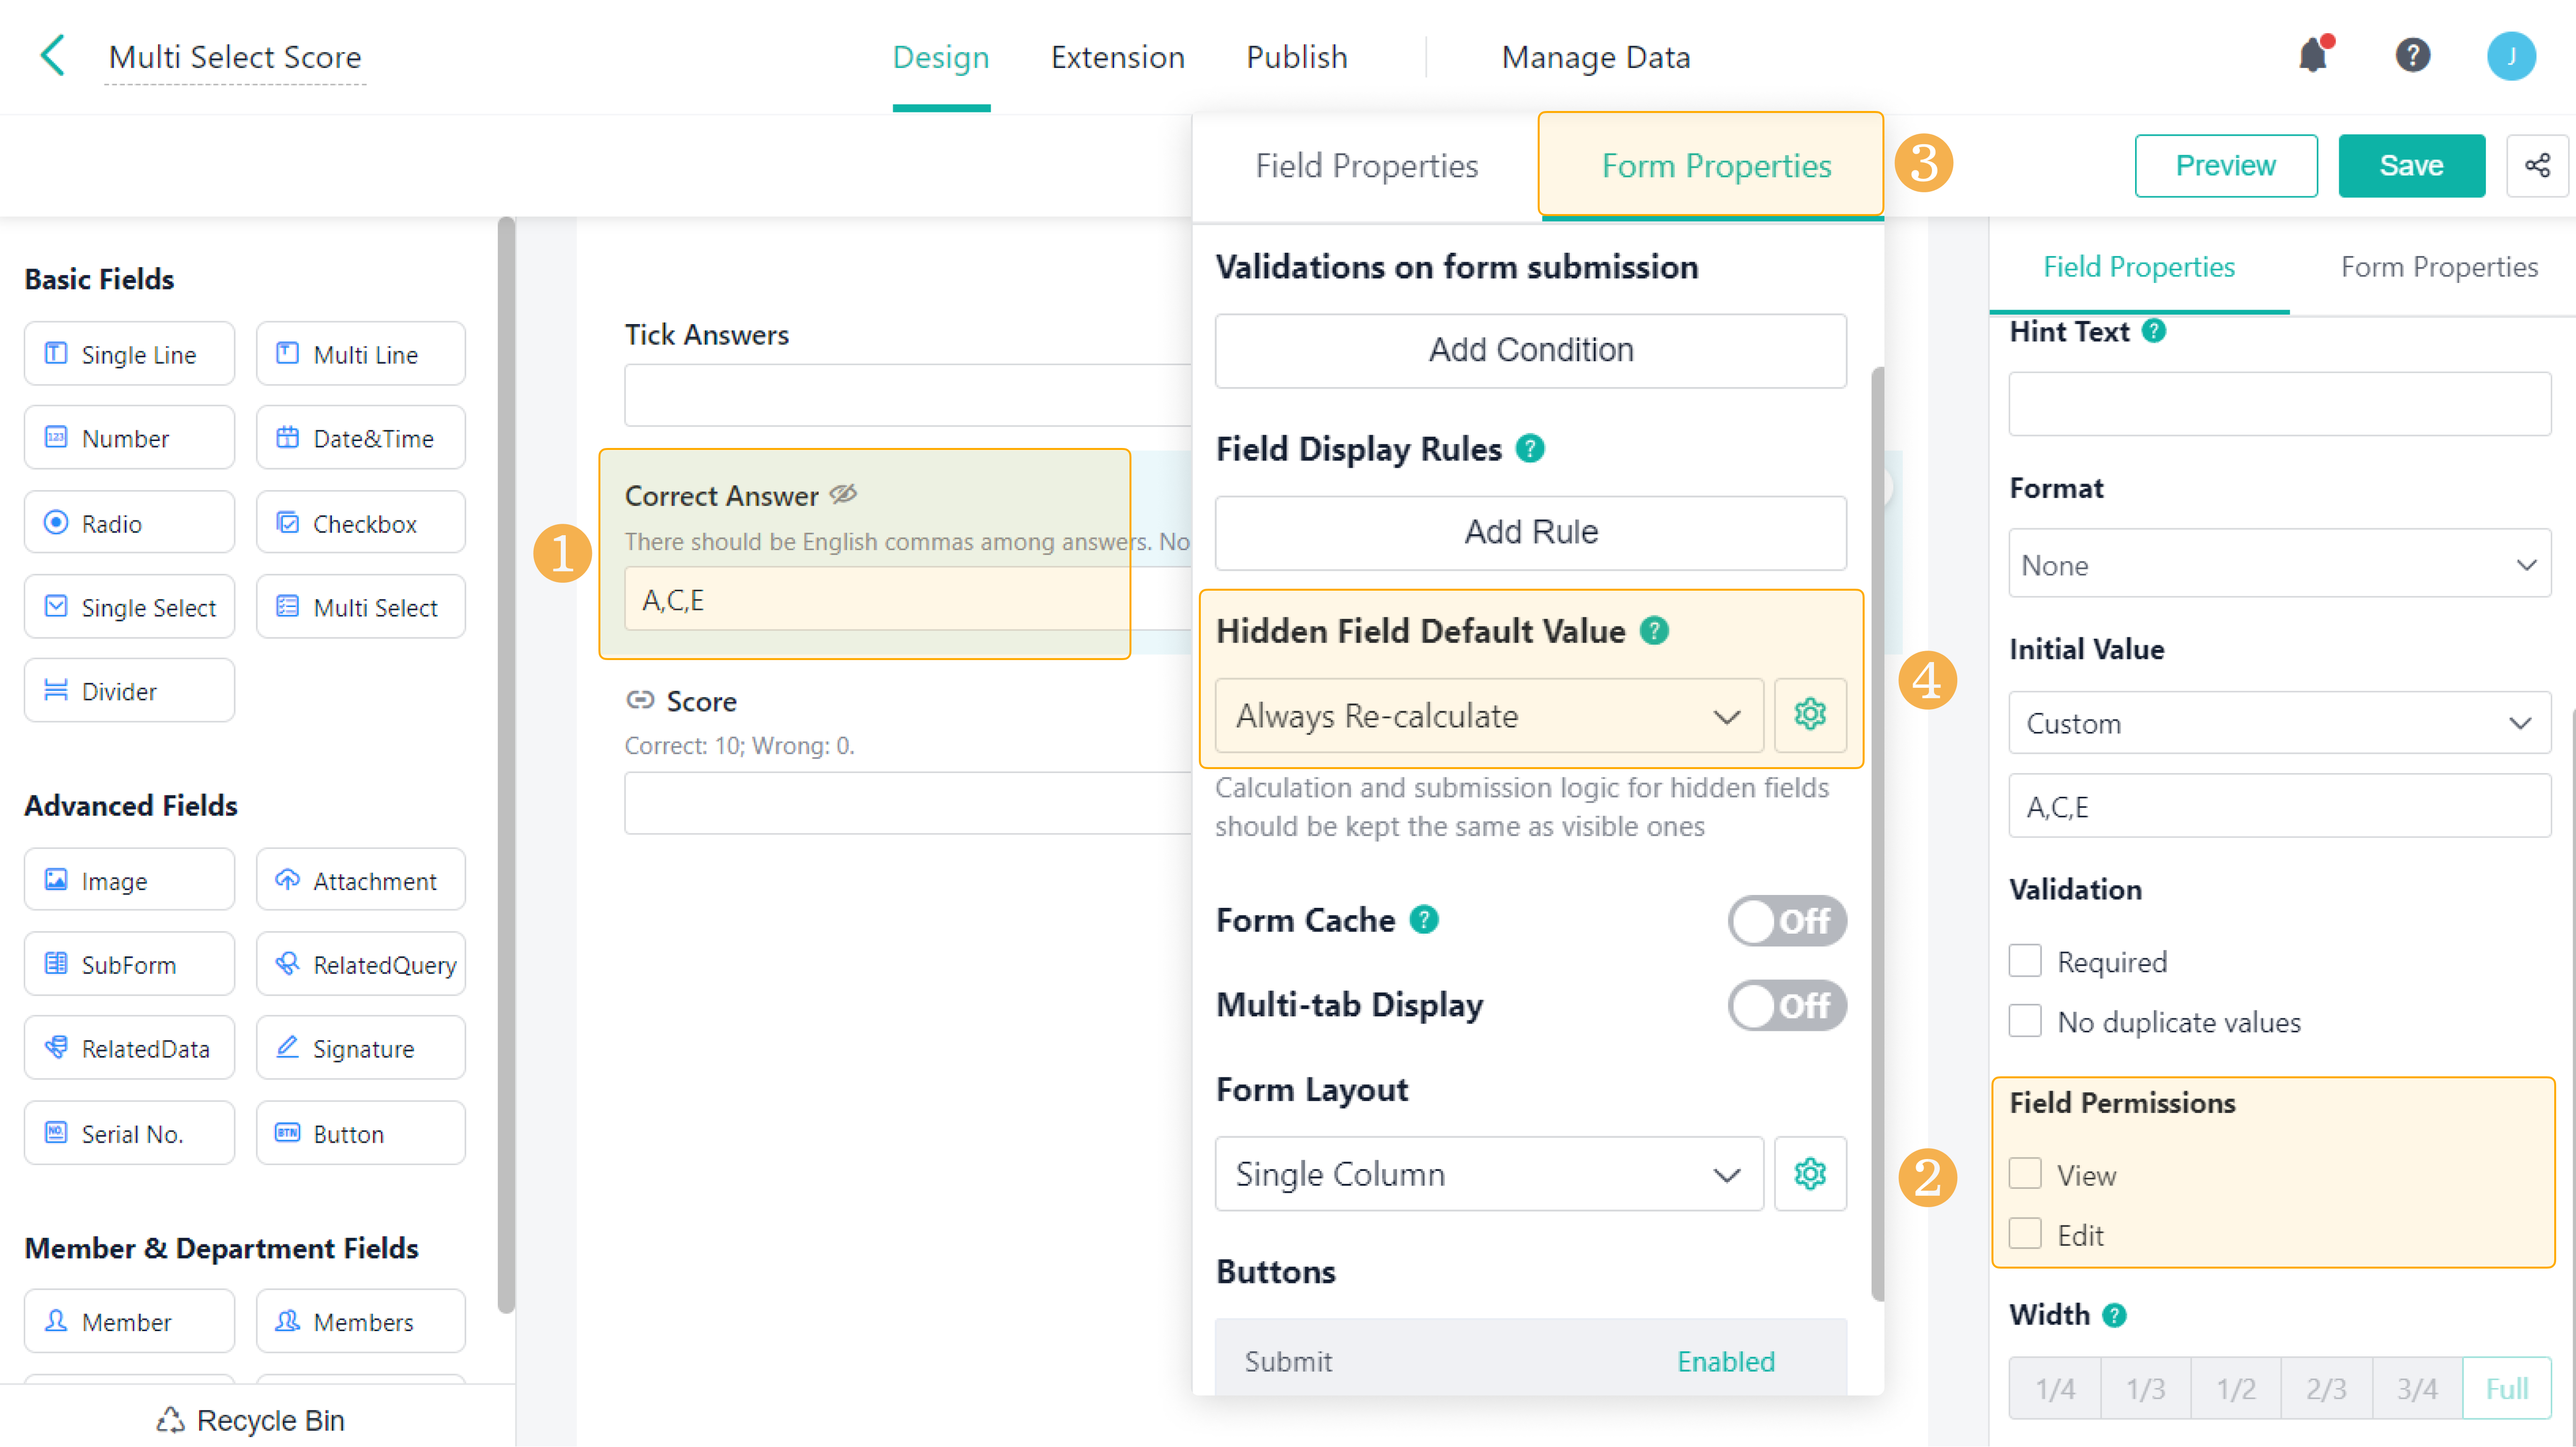Image resolution: width=2576 pixels, height=1447 pixels.
Task: Toggle Multi-tab Display switch
Action: pos(1787,1005)
